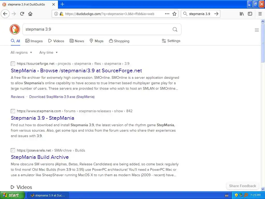Click the DuckDuckGo duck logo

point(15,29)
